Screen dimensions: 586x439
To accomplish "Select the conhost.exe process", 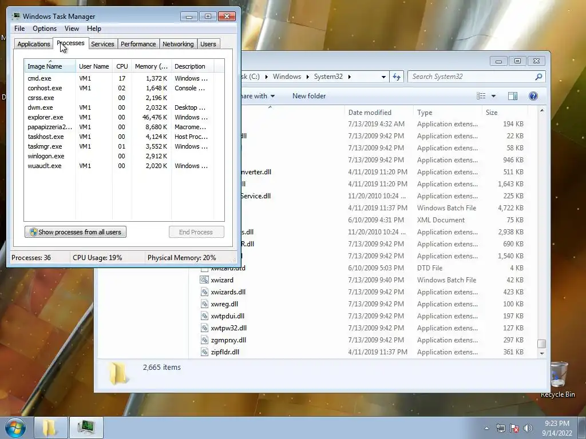I will point(119,87).
